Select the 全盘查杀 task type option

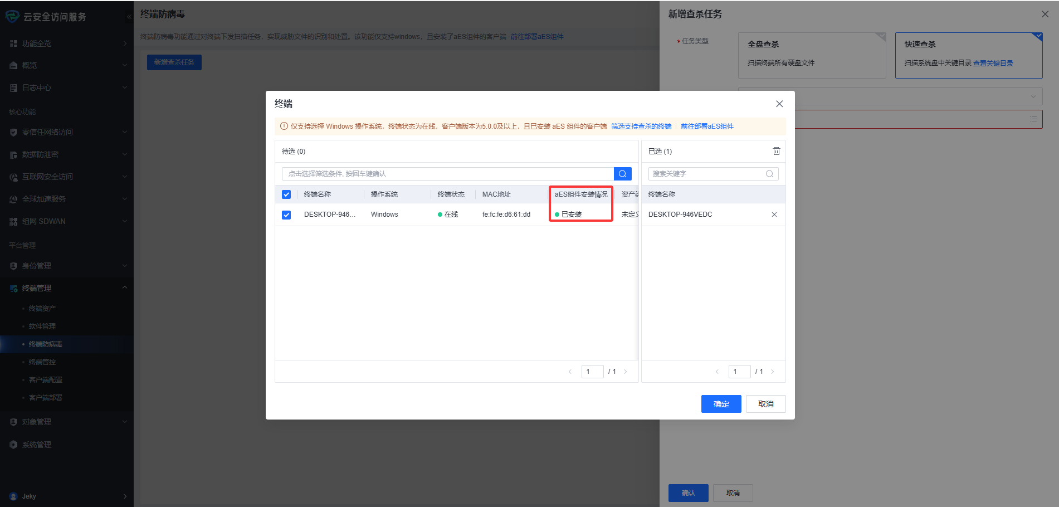click(812, 55)
